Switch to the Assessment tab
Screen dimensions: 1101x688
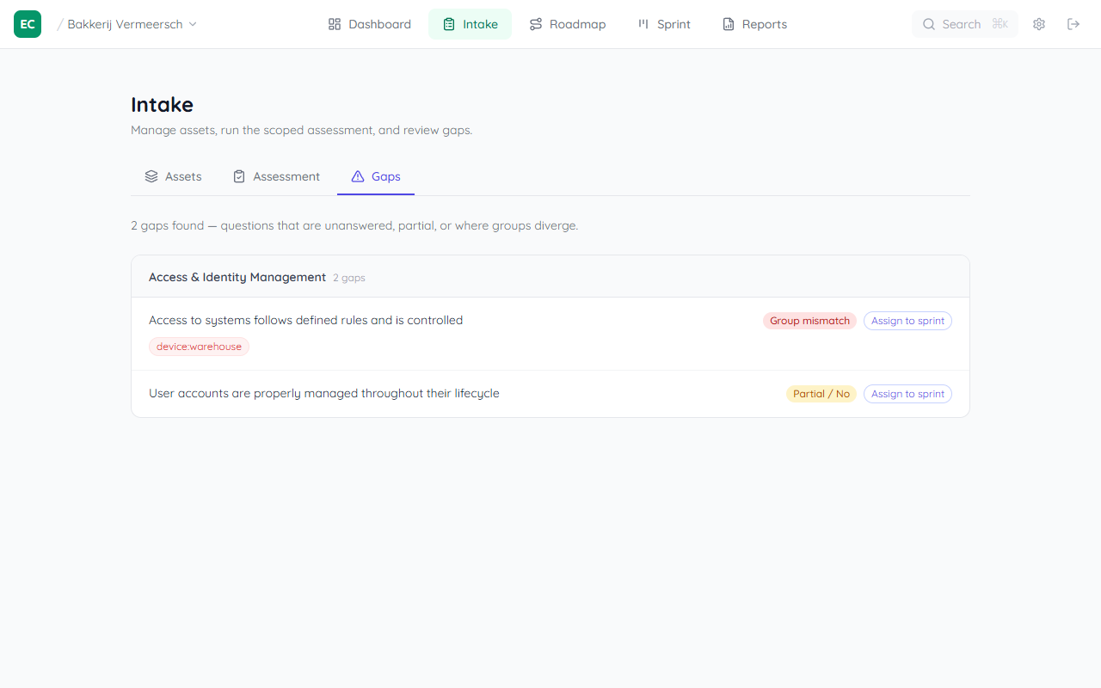[x=276, y=176]
